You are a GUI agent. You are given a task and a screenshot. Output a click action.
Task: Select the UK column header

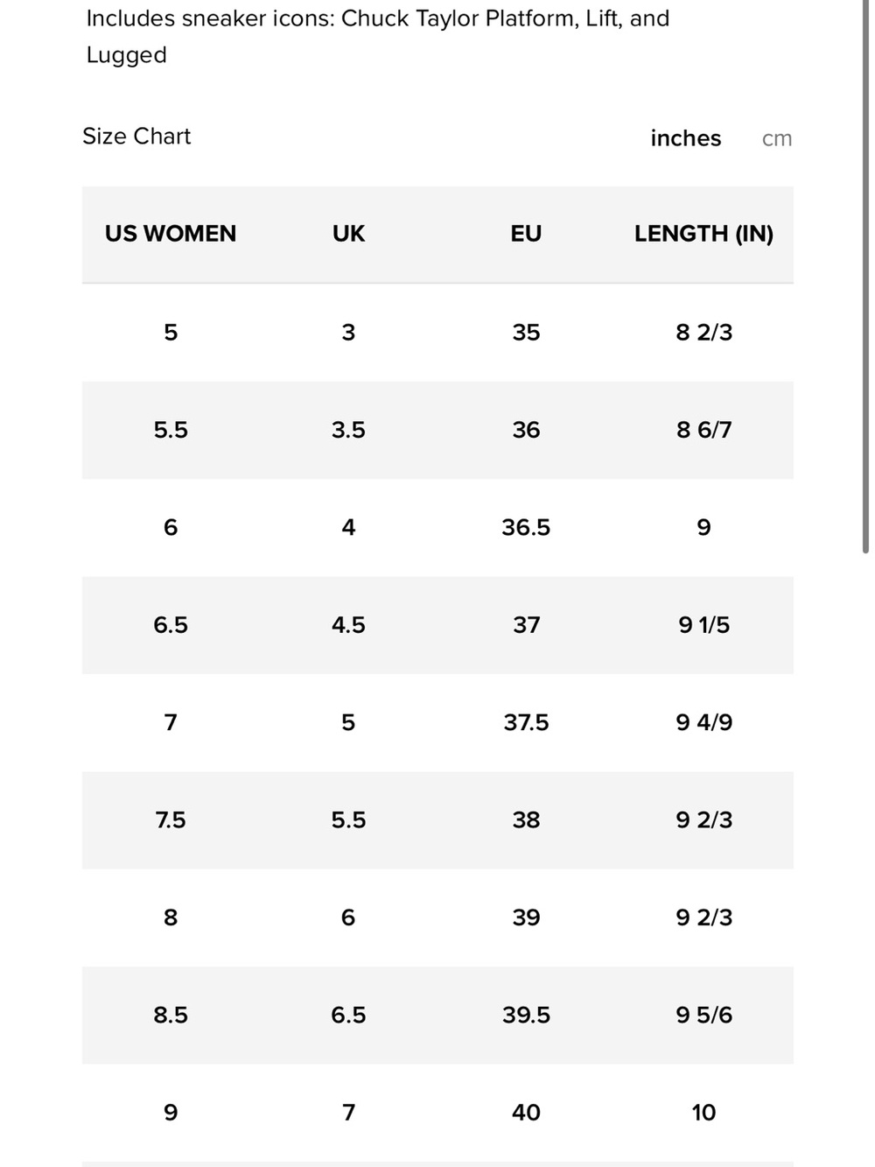(x=348, y=234)
